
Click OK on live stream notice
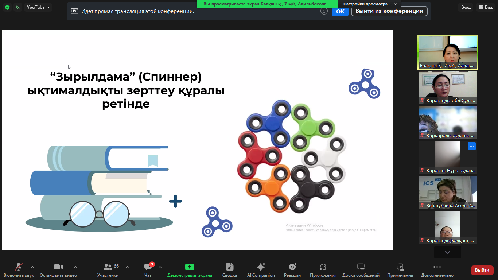coord(340,11)
